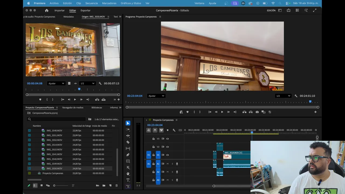Click the Project panel search field
Screen dimensions: 345x194
click(x=56, y=119)
